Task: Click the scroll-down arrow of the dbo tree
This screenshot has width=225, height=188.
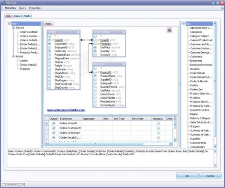Action: 215,146
